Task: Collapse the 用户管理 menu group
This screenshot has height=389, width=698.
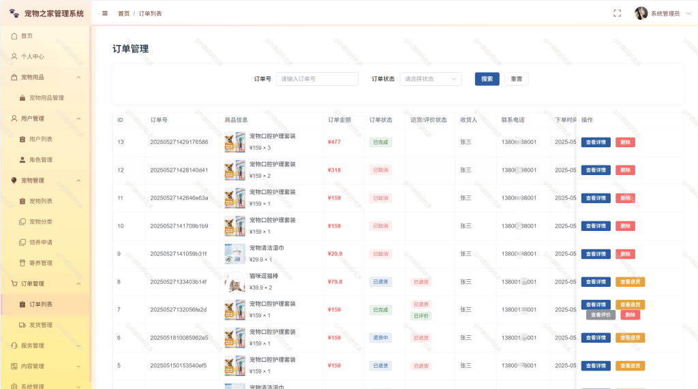Action: [78, 119]
